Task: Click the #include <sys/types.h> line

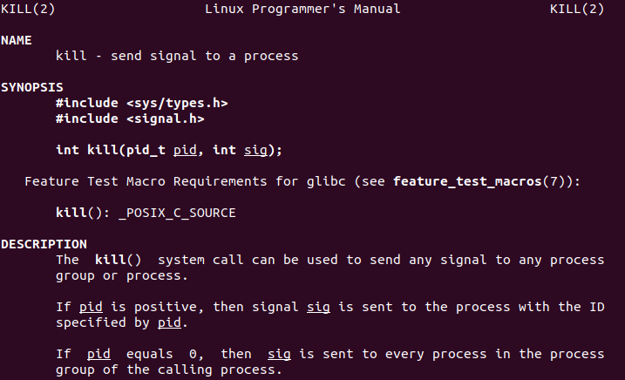Action: [142, 103]
